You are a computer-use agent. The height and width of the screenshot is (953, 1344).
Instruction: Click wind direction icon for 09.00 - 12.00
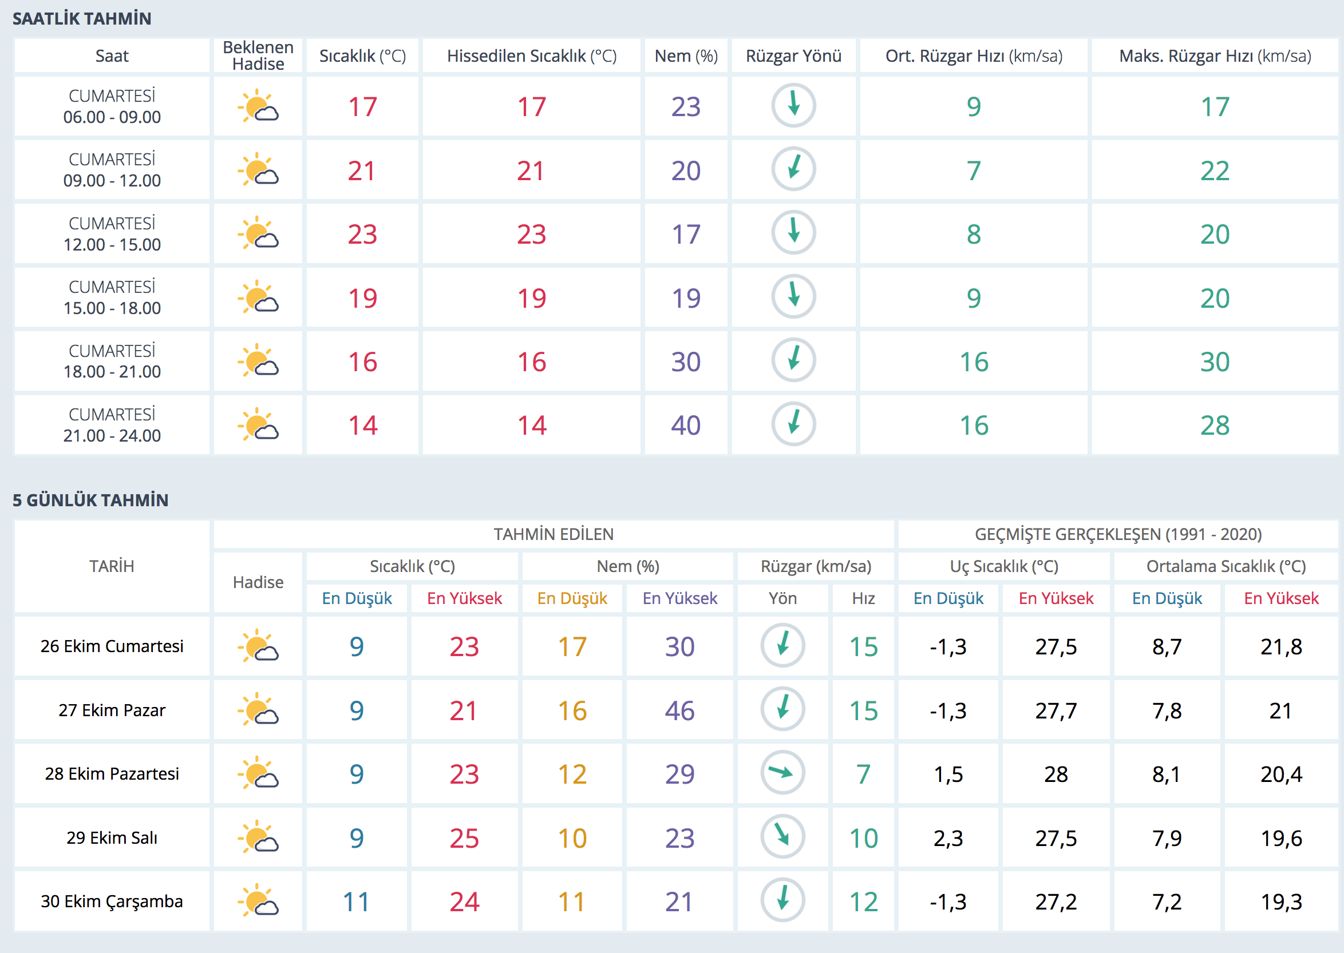pyautogui.click(x=793, y=169)
